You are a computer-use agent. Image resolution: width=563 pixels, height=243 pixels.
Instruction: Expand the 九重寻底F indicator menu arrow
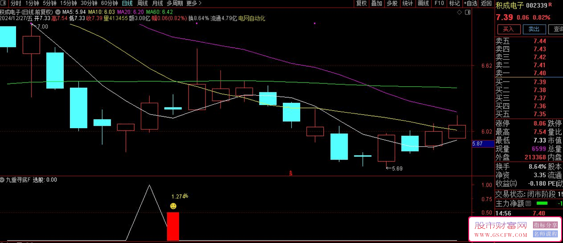click(3, 180)
